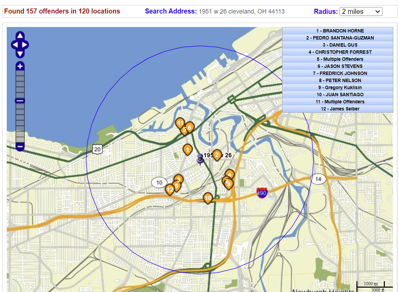Click the pan down arrow on map

(x=20, y=54)
